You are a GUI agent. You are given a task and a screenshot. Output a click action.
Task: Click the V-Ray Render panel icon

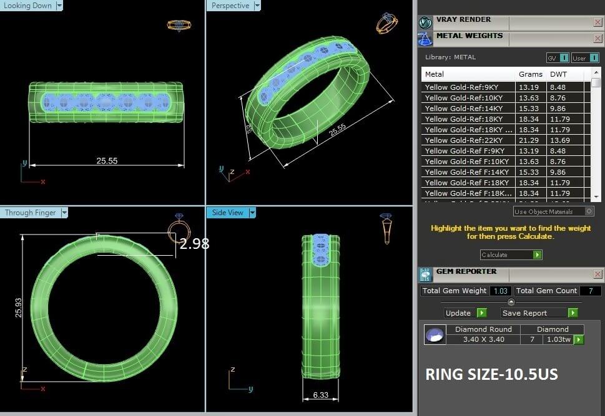click(425, 22)
